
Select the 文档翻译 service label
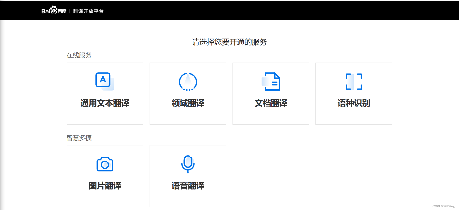(271, 103)
